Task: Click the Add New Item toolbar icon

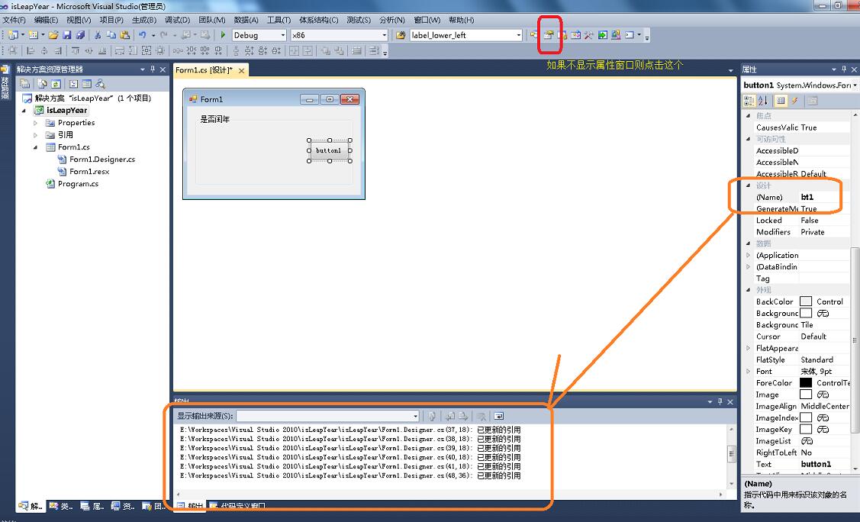Action: point(34,35)
